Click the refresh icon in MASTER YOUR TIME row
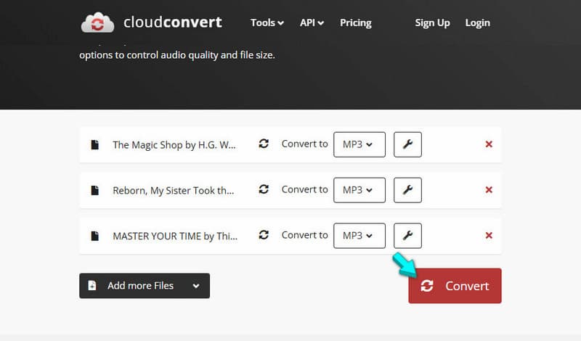This screenshot has height=341, width=581. 264,235
